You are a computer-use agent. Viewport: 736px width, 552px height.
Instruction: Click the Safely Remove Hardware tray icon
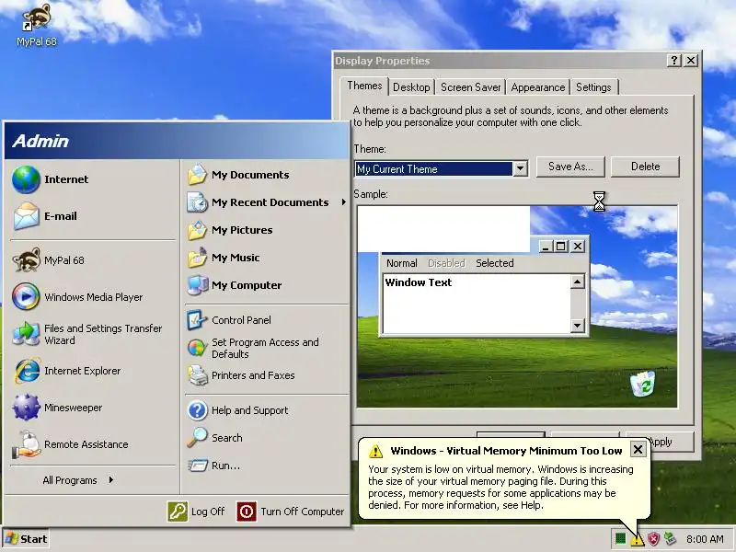pyautogui.click(x=670, y=539)
